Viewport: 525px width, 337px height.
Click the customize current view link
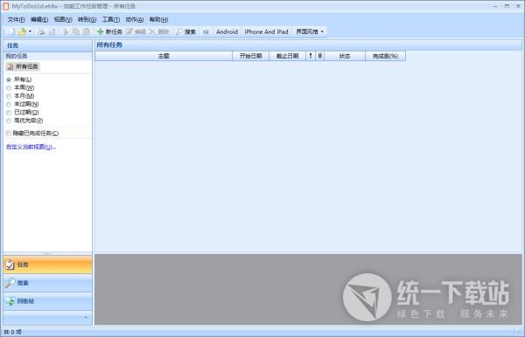[x=31, y=147]
